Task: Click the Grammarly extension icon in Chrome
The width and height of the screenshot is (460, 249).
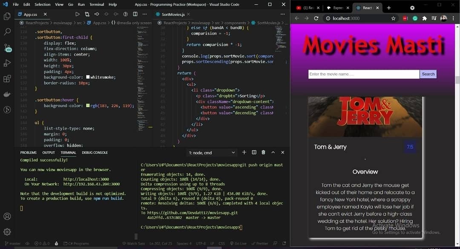Action: (415, 18)
